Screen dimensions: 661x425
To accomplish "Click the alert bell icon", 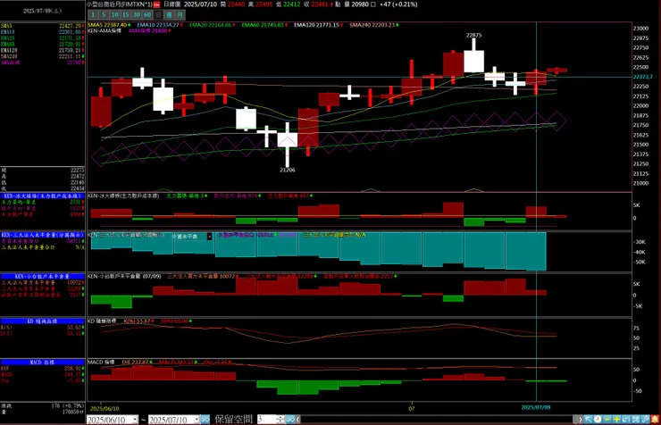I will (655, 420).
